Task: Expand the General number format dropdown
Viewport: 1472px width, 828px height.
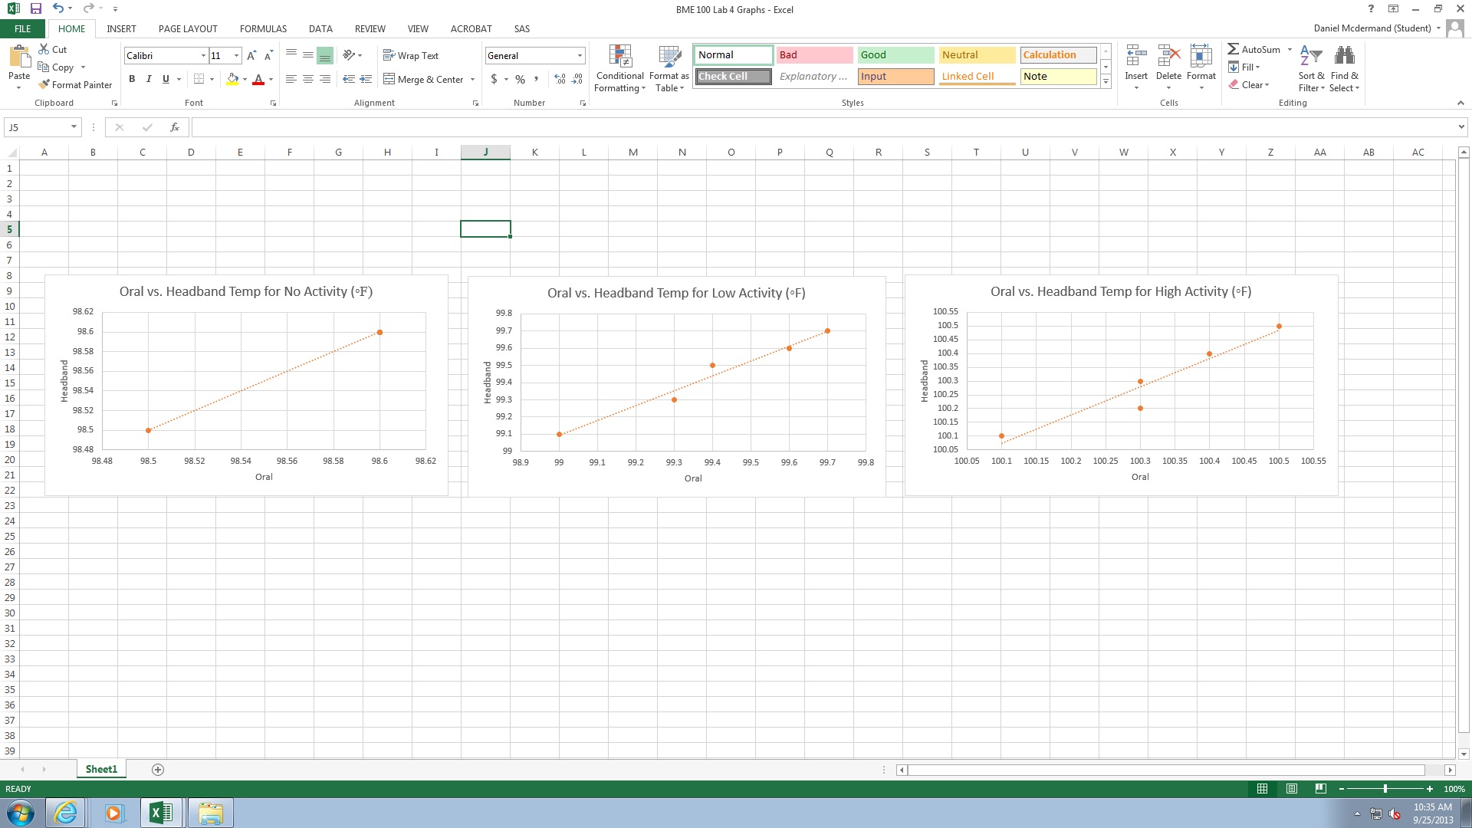Action: tap(580, 55)
